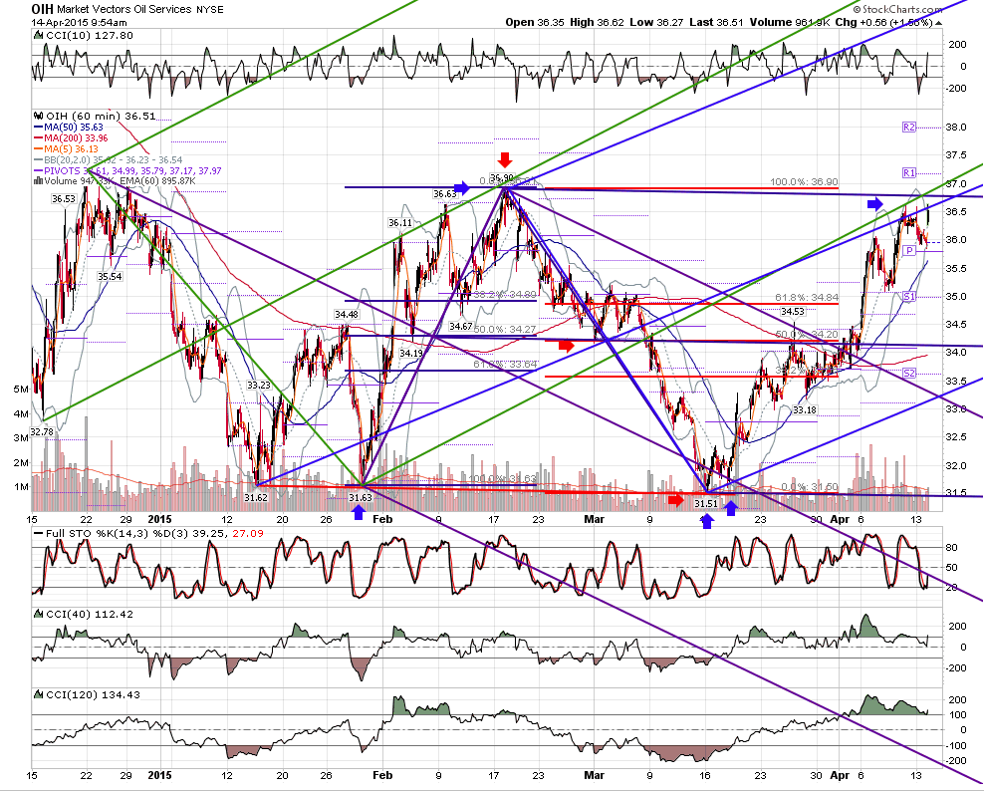Click the 14-Apr-2015 9:54am timestamp
The image size is (984, 791).
[79, 22]
